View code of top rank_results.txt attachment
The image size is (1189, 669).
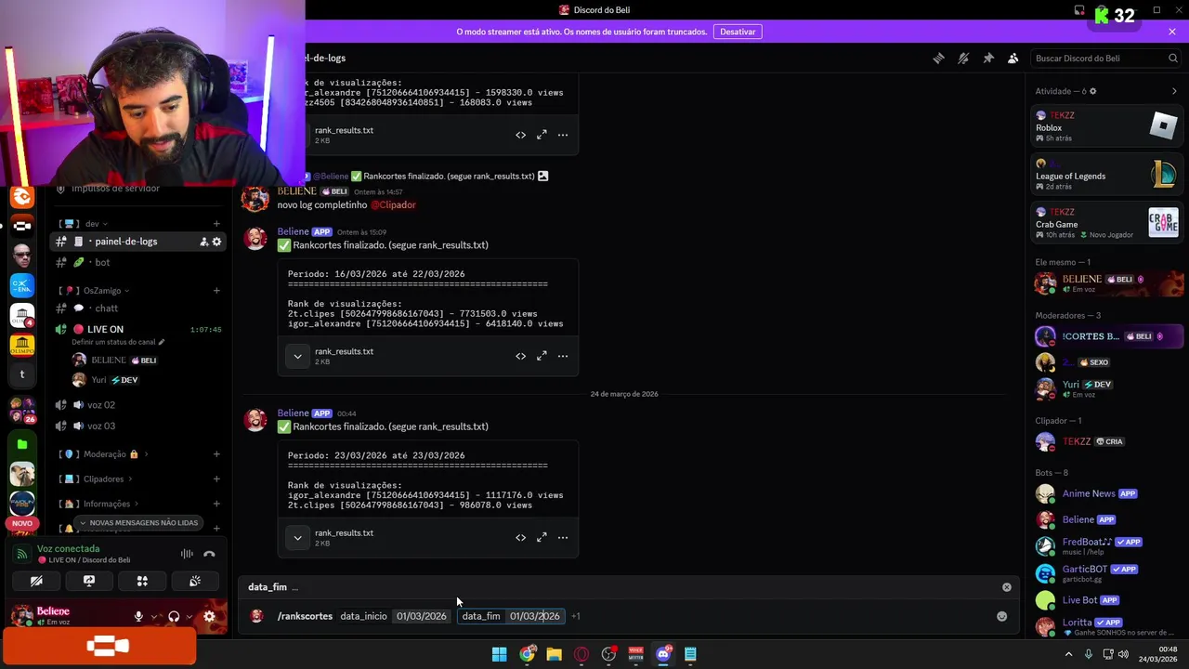[520, 135]
